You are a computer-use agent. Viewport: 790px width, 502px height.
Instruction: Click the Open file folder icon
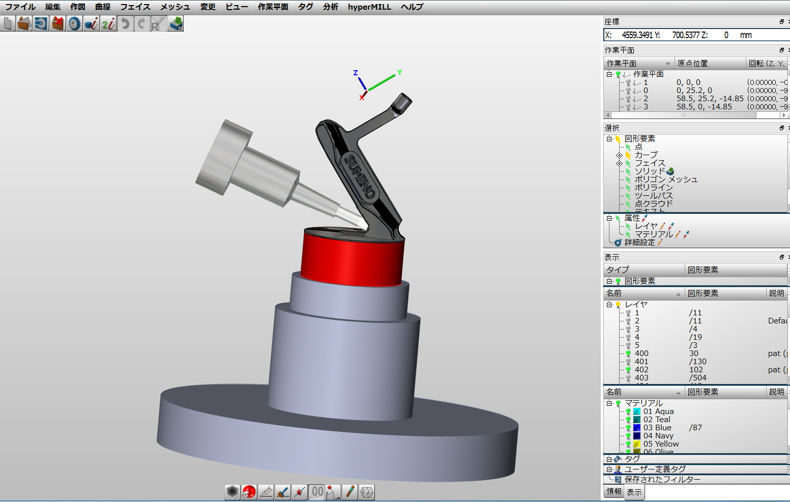point(24,24)
